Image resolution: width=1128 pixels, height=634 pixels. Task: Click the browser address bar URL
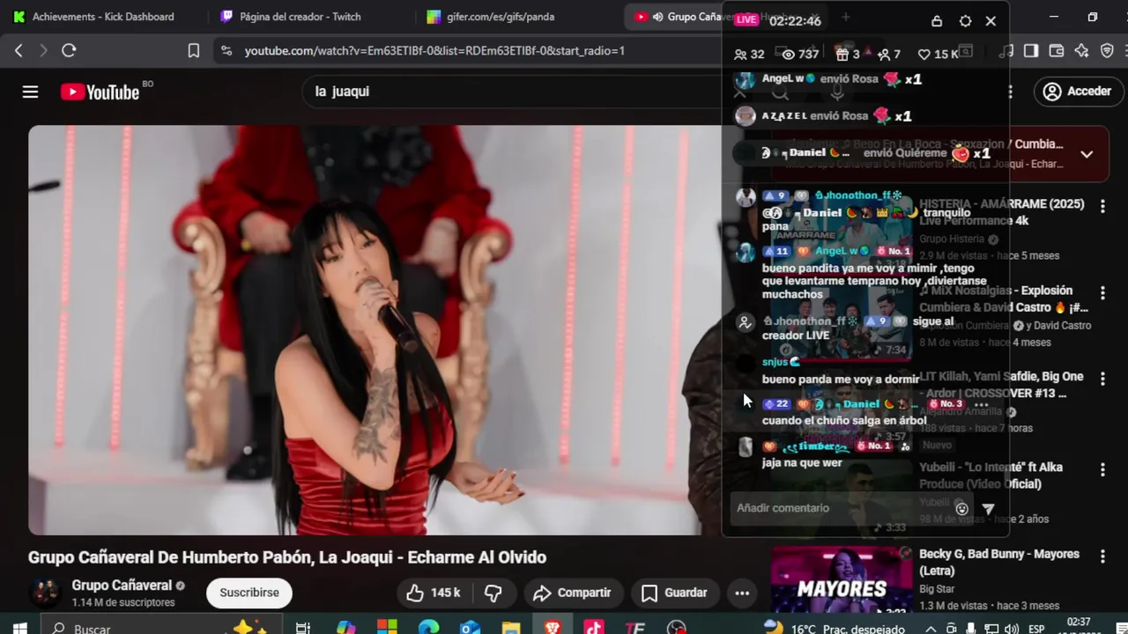pyautogui.click(x=434, y=51)
